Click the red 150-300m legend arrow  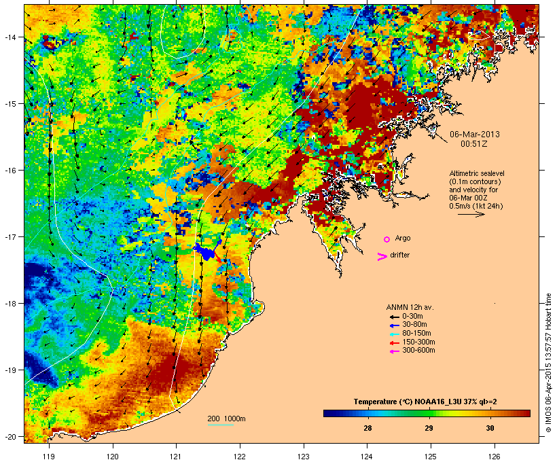point(394,343)
